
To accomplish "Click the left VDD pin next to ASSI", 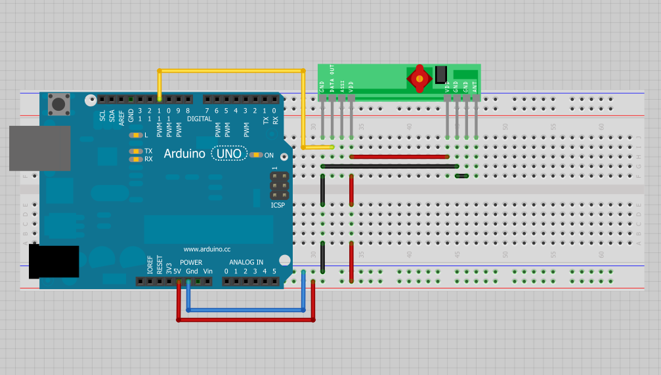I will 351,117.
